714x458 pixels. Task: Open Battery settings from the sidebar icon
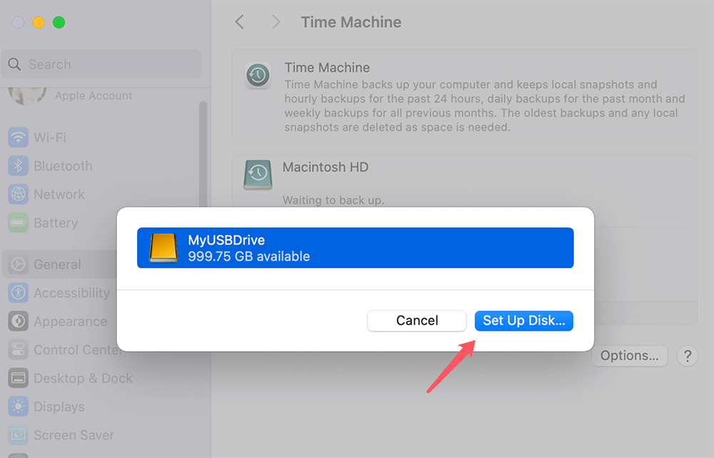tap(16, 223)
